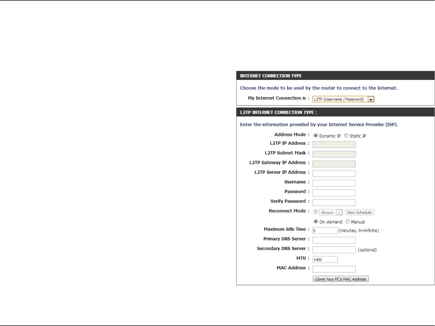Choose On demand reconnect mode
Screen dimensions: 435x326
pyautogui.click(x=316, y=222)
